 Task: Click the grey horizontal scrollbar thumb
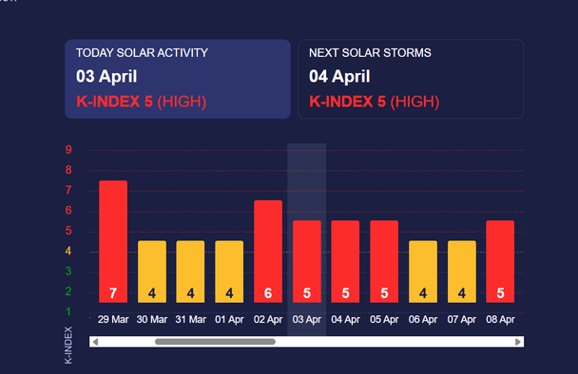point(215,342)
